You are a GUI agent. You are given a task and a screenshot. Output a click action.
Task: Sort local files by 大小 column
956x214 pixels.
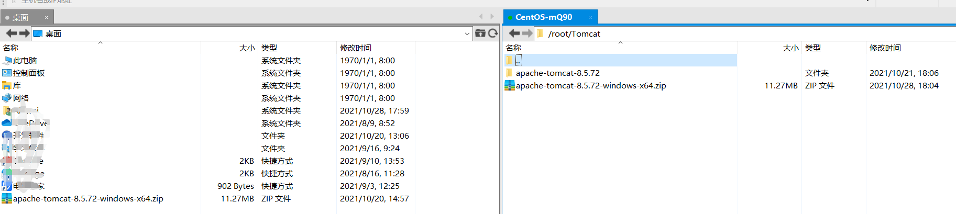(x=247, y=48)
